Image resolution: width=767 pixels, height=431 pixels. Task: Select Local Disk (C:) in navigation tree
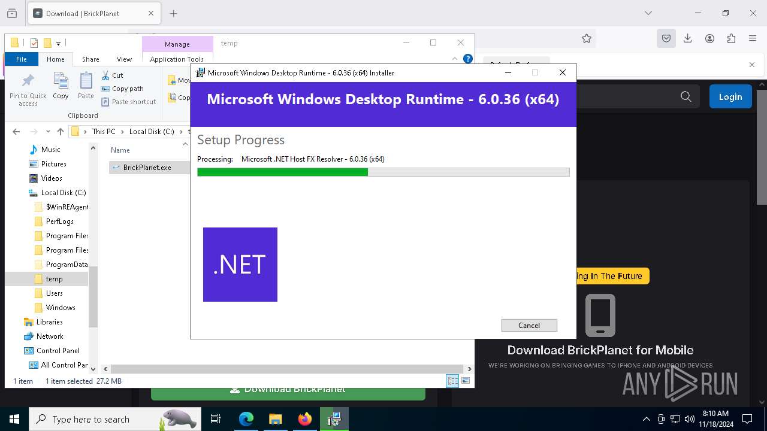coord(64,193)
